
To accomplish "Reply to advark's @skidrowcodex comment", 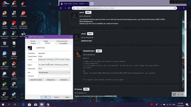I will point(90,34).
